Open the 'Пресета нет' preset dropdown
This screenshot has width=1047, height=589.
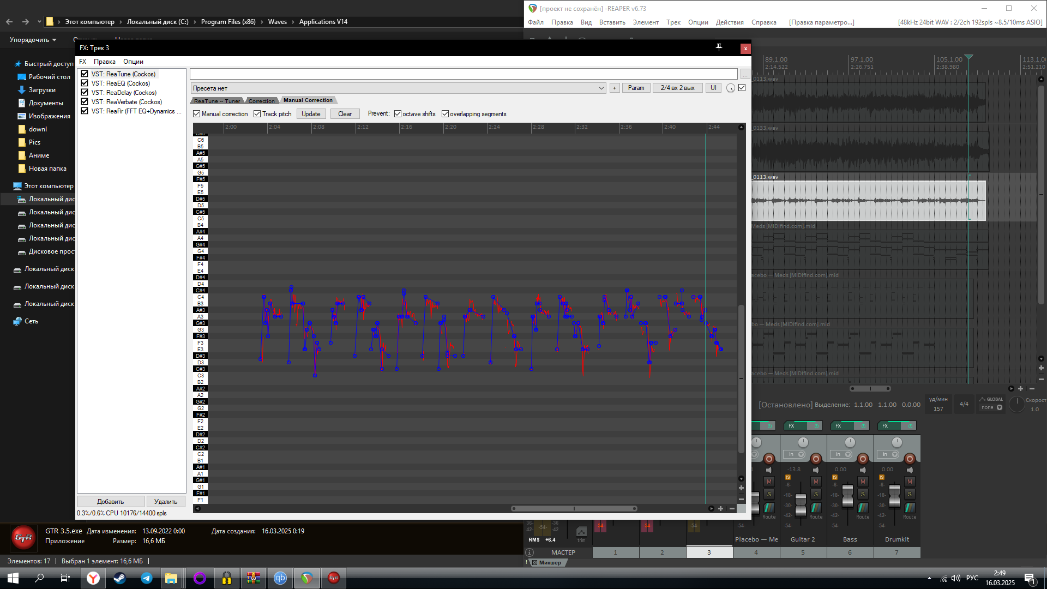tap(399, 88)
